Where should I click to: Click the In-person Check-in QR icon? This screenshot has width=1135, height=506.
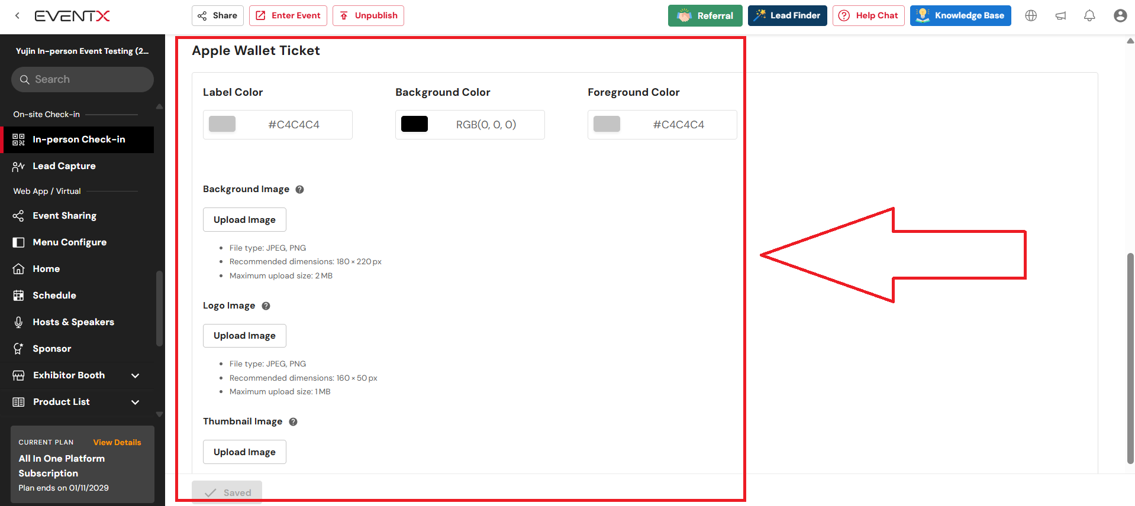[18, 140]
